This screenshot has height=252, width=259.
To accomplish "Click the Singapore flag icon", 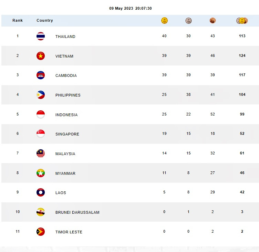I will [41, 134].
